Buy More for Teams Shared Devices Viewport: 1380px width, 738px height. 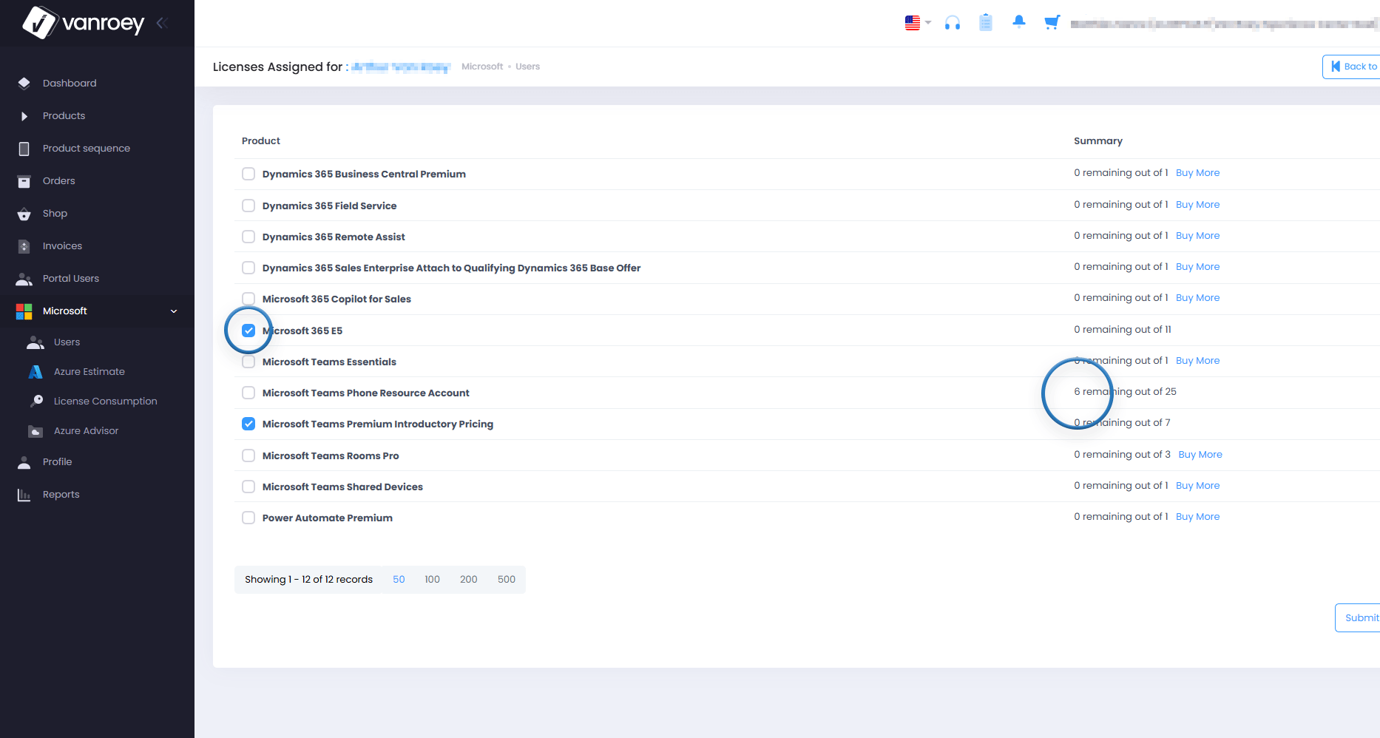[x=1197, y=486]
